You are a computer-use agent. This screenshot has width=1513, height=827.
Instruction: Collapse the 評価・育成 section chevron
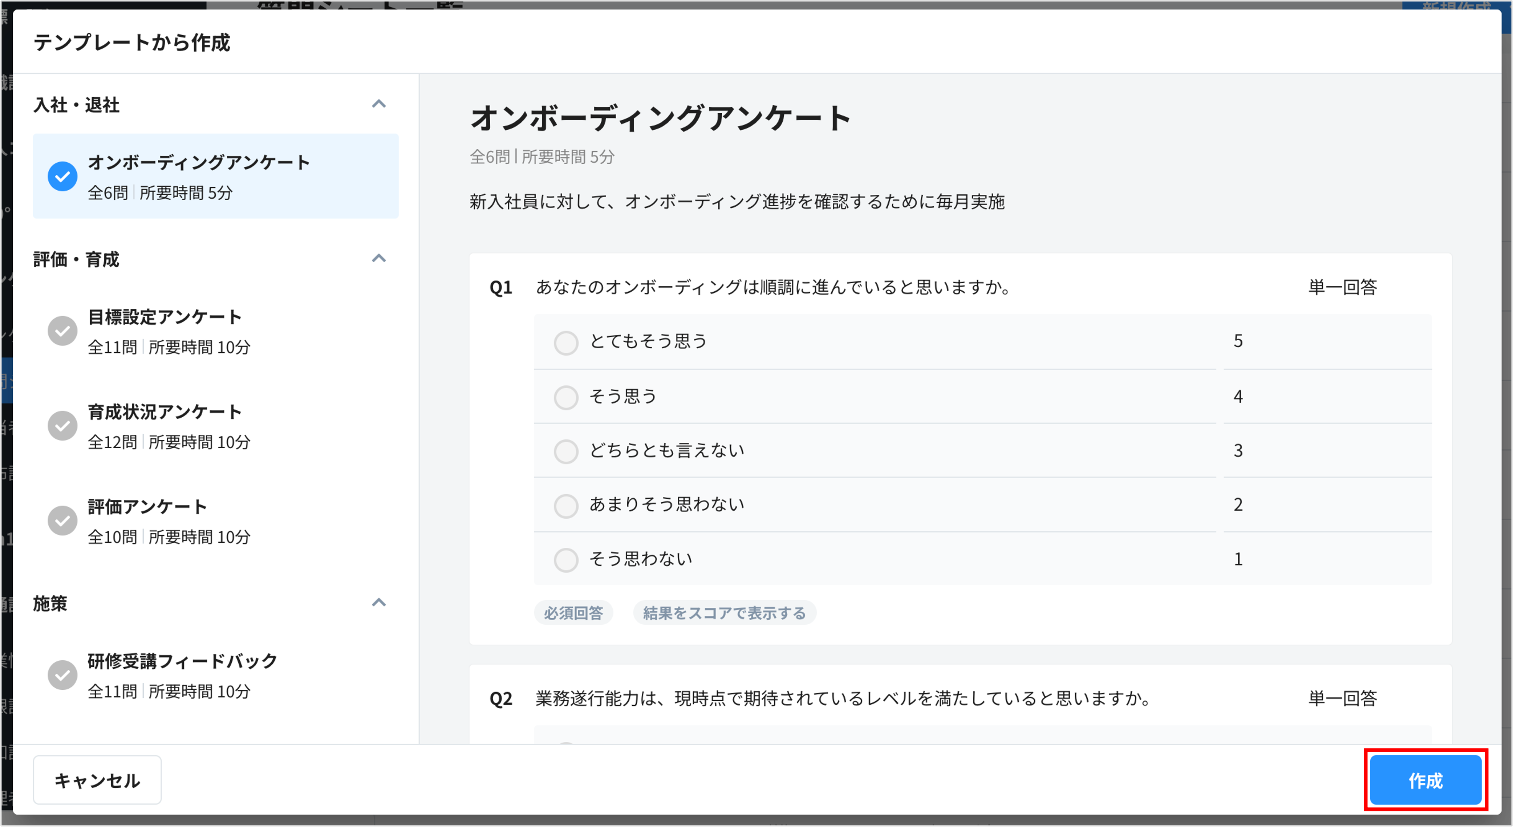click(x=380, y=259)
